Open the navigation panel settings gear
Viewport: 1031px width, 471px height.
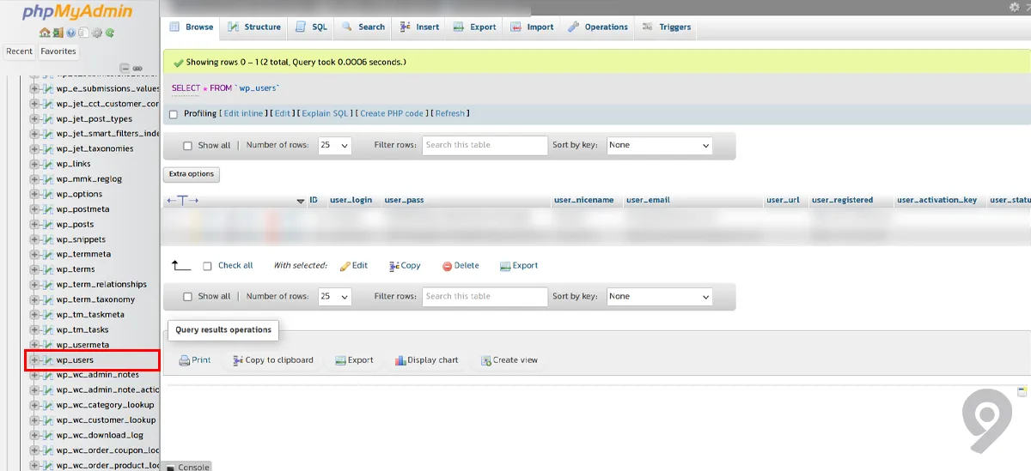coord(97,33)
